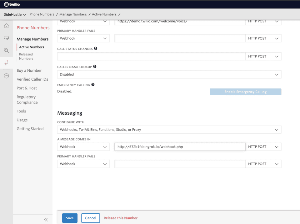This screenshot has width=300, height=224.
Task: Select Active Numbers in sidebar
Action: 31,47
